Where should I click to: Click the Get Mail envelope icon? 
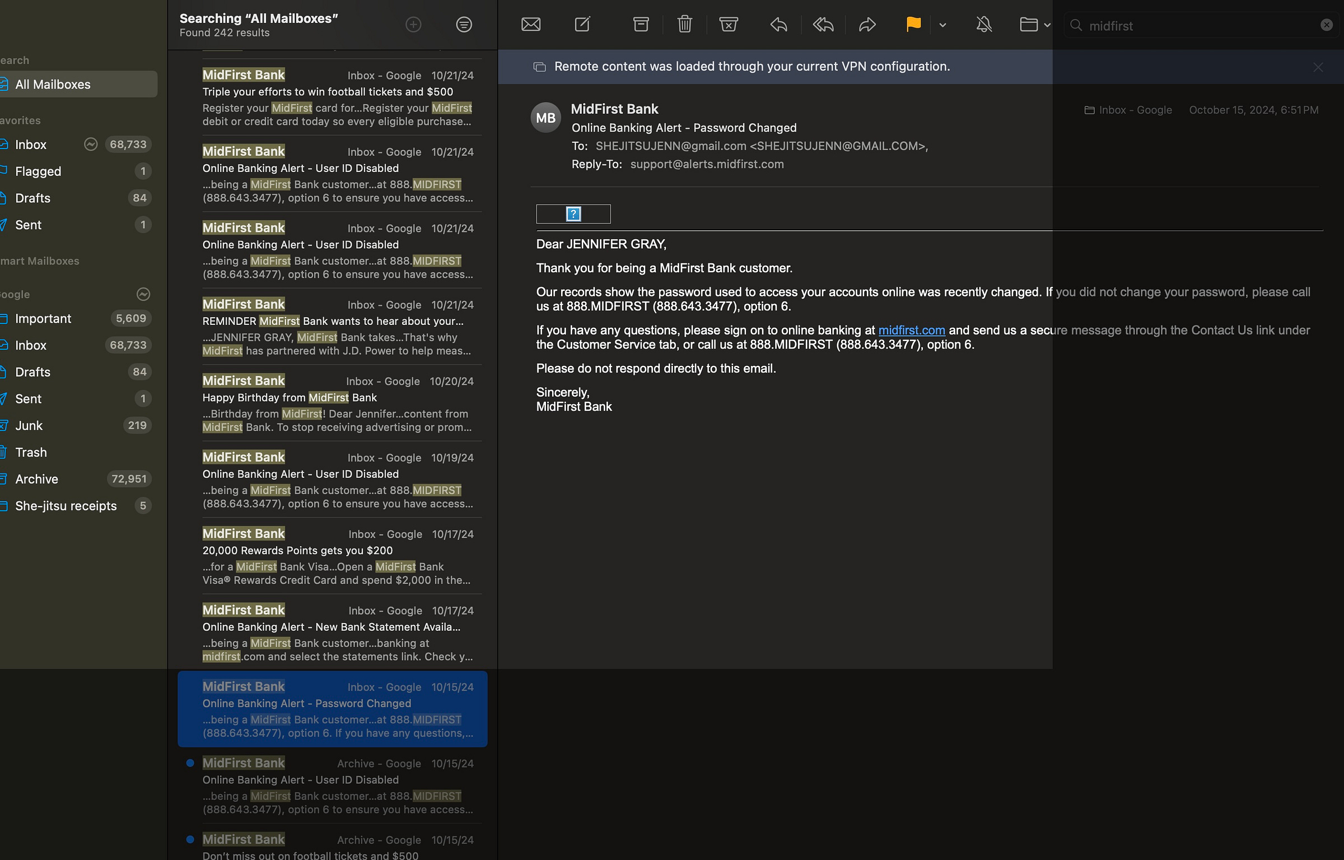point(530,25)
